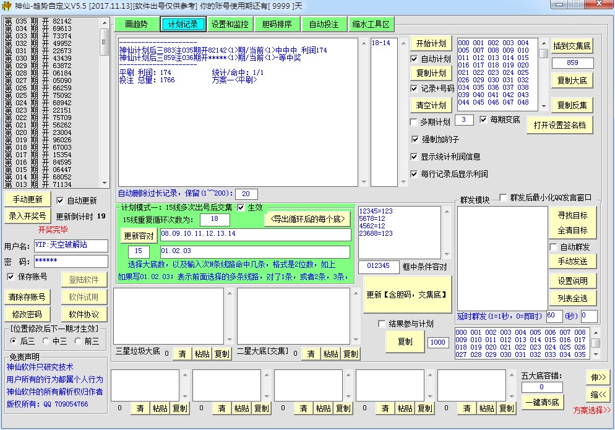Screen dimensions: 615x430
Task: Toggle 显示统计利润信息 checkbox
Action: click(x=415, y=157)
